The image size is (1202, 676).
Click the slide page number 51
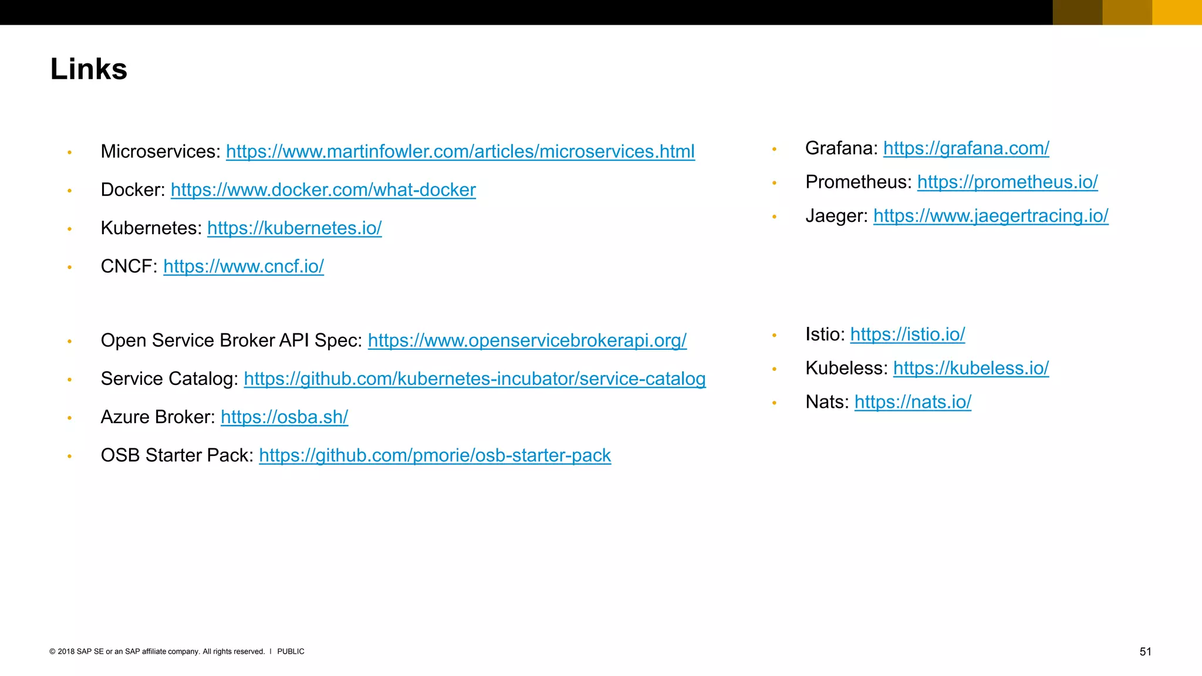tap(1145, 651)
